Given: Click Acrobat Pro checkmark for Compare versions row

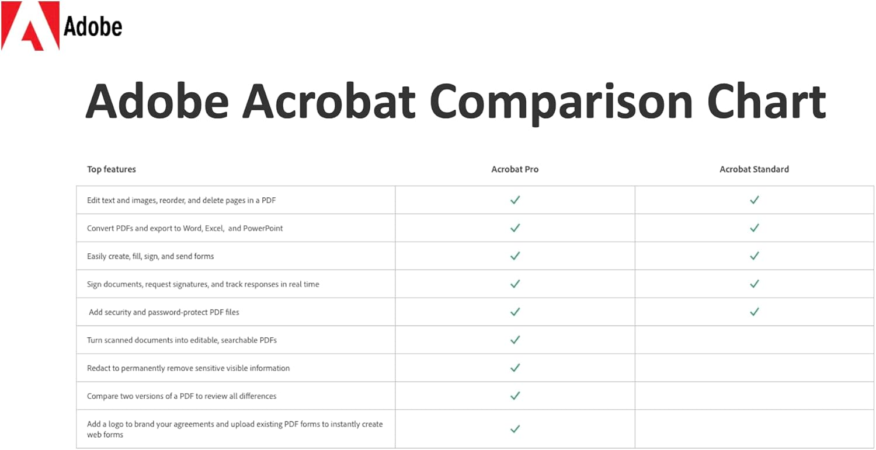Looking at the screenshot, I should click(x=515, y=396).
